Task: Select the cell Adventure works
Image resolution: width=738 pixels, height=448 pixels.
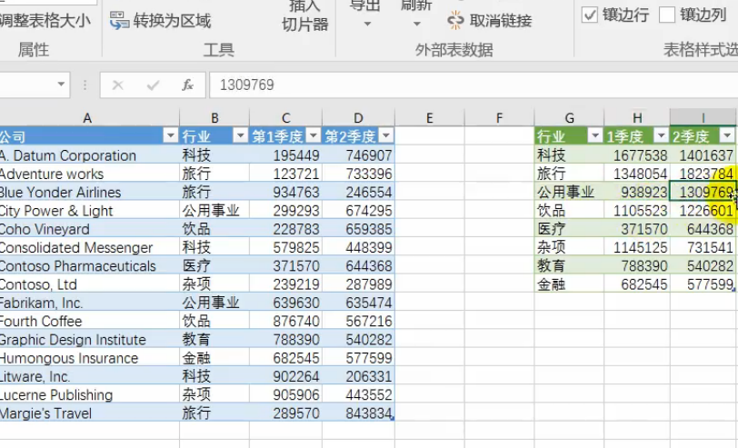Action: 89,174
